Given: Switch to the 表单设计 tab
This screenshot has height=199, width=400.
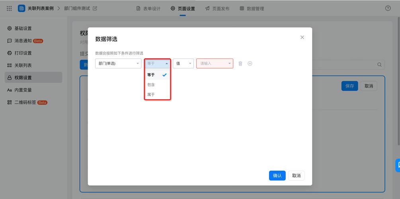Looking at the screenshot, I should pyautogui.click(x=148, y=8).
